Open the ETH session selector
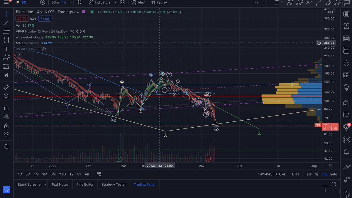This screenshot has height=198, width=352. click(x=295, y=174)
